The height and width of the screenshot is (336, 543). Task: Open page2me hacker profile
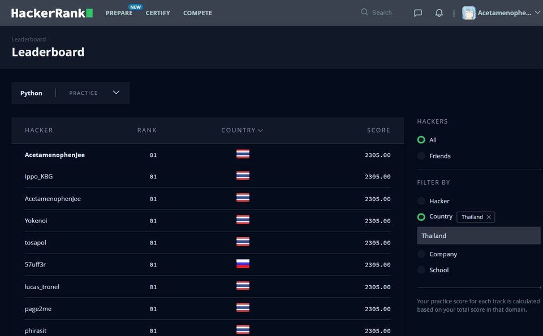click(38, 309)
